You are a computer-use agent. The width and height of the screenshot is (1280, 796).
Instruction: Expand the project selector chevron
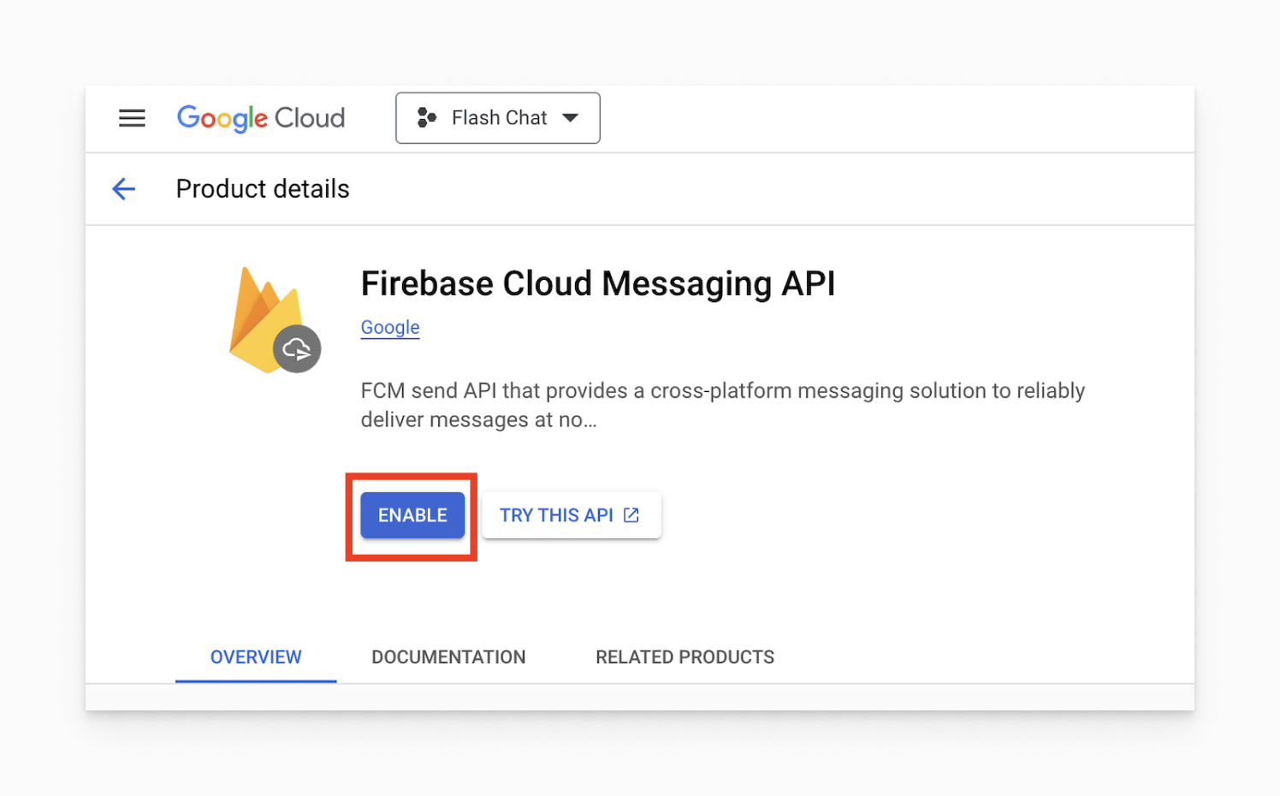(x=571, y=118)
